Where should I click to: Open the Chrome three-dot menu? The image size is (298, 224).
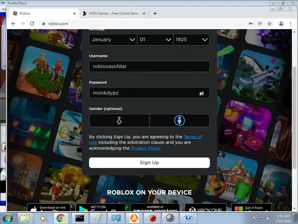(290, 24)
